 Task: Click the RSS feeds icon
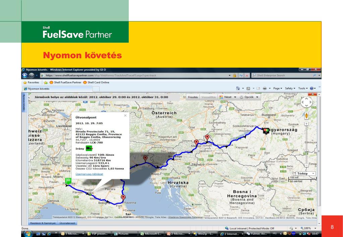coord(248,88)
